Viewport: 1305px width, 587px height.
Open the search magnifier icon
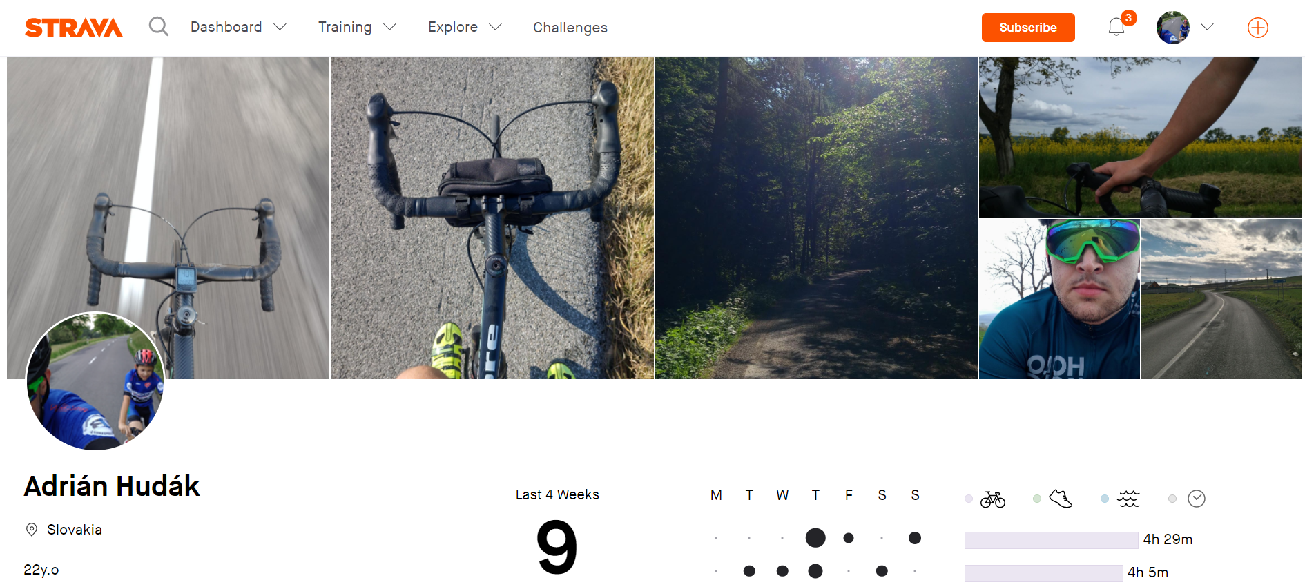click(x=159, y=27)
